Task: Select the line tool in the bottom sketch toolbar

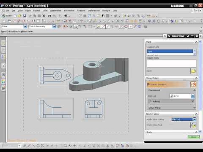Action: [29, 146]
